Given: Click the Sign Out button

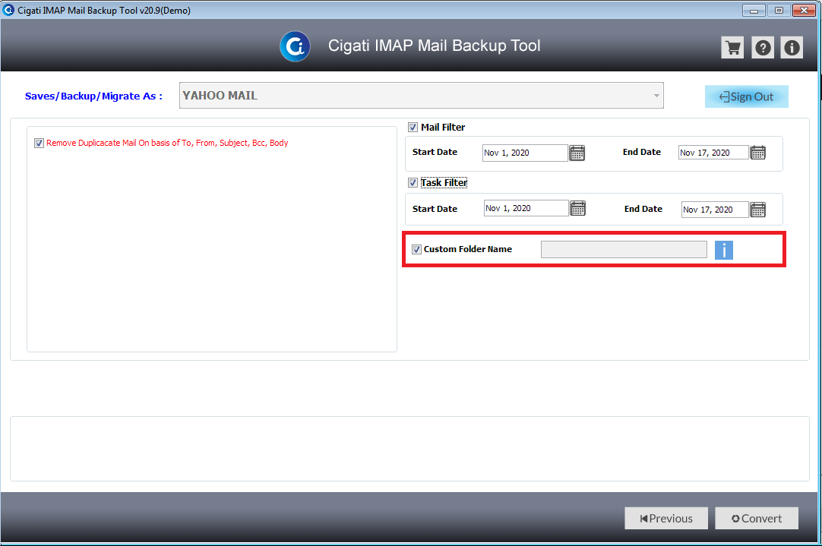Looking at the screenshot, I should (747, 96).
